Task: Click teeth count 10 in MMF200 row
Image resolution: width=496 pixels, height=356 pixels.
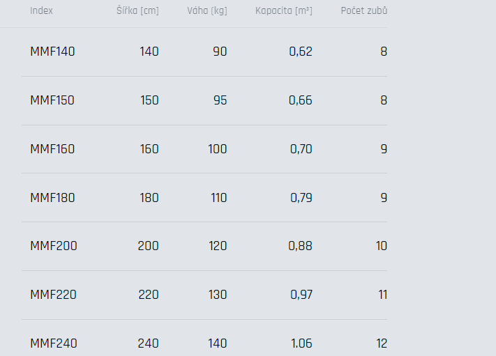Action: 382,246
